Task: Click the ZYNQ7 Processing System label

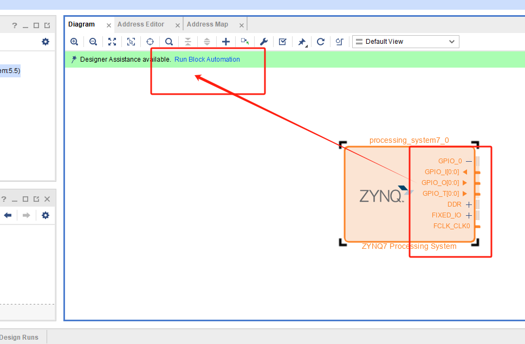Action: (409, 247)
